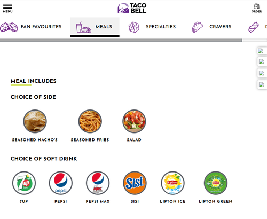
Task: Open the Specialties tab
Action: pos(152,27)
